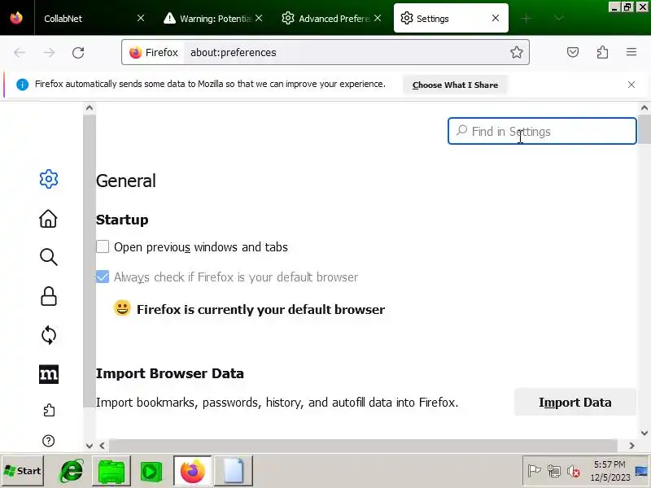Open More from Mozilla sidebar icon
The image size is (651, 488).
(49, 374)
